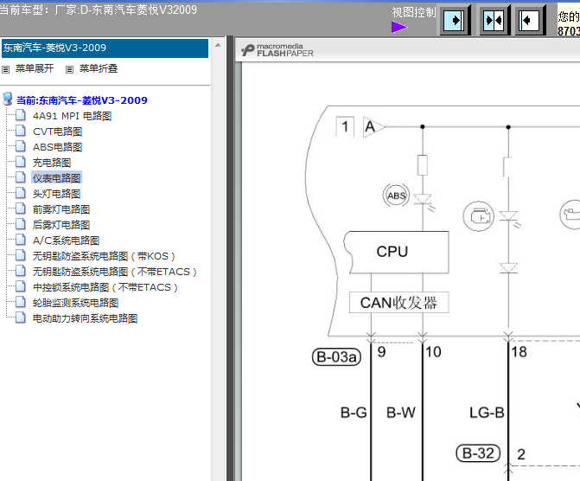Click the page icon for 电动助力转向系统电路图
This screenshot has height=481, width=580.
(21, 317)
